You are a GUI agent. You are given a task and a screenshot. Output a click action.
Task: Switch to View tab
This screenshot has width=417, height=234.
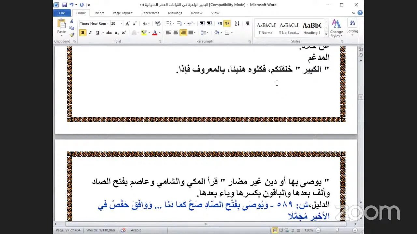pos(215,13)
